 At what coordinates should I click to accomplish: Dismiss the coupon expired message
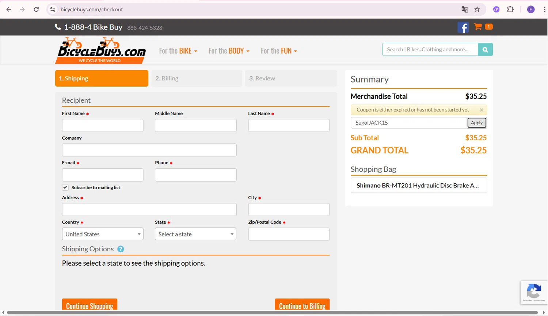(x=482, y=110)
